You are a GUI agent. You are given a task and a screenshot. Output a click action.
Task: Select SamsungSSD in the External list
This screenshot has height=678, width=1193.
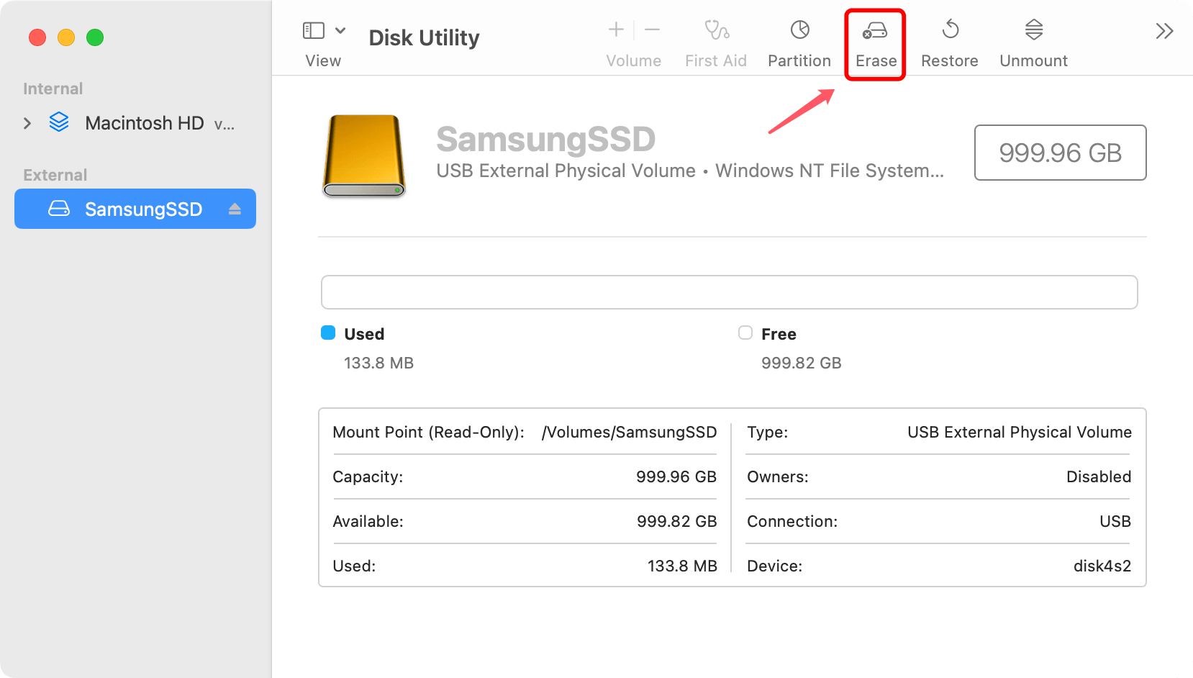(135, 209)
